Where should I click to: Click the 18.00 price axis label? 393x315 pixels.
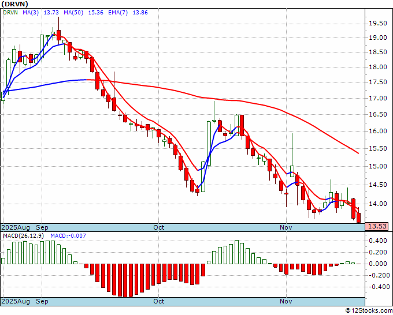pos(378,67)
